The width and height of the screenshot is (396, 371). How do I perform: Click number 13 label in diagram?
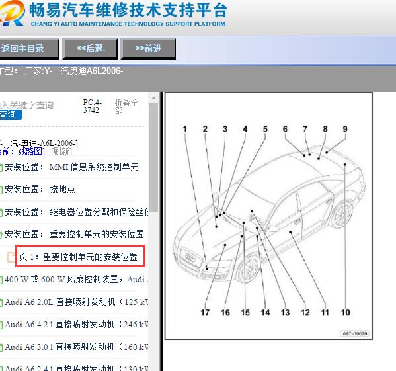285,313
